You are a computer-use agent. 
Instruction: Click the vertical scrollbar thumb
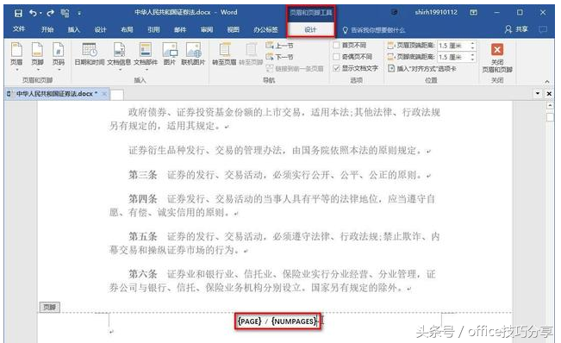(x=551, y=117)
